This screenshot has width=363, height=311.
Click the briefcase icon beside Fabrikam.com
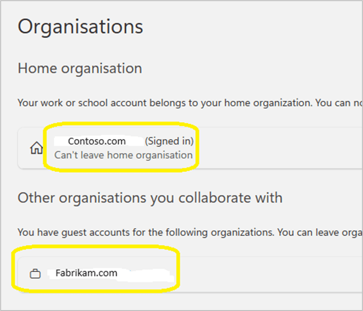point(35,273)
